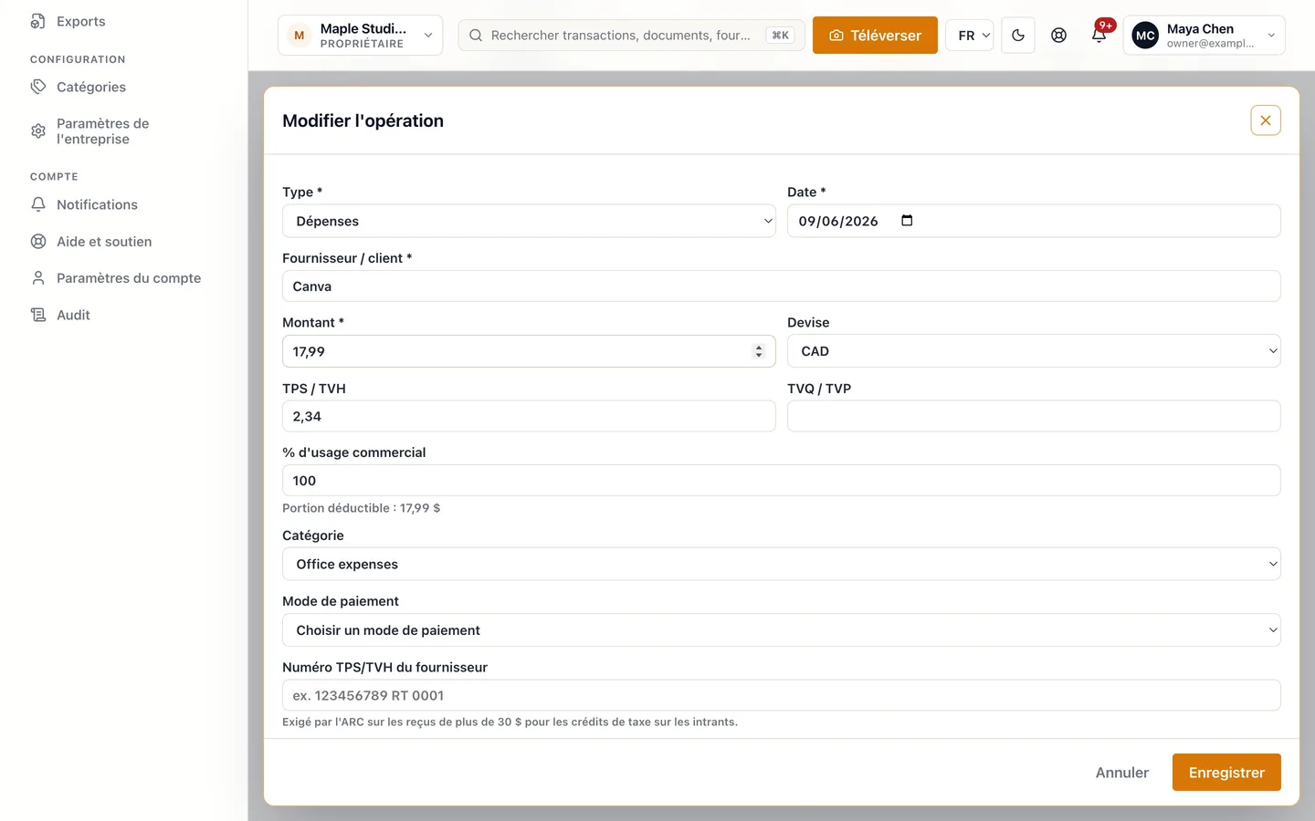Click the Catégories tag icon
This screenshot has height=821, width=1315.
[38, 87]
